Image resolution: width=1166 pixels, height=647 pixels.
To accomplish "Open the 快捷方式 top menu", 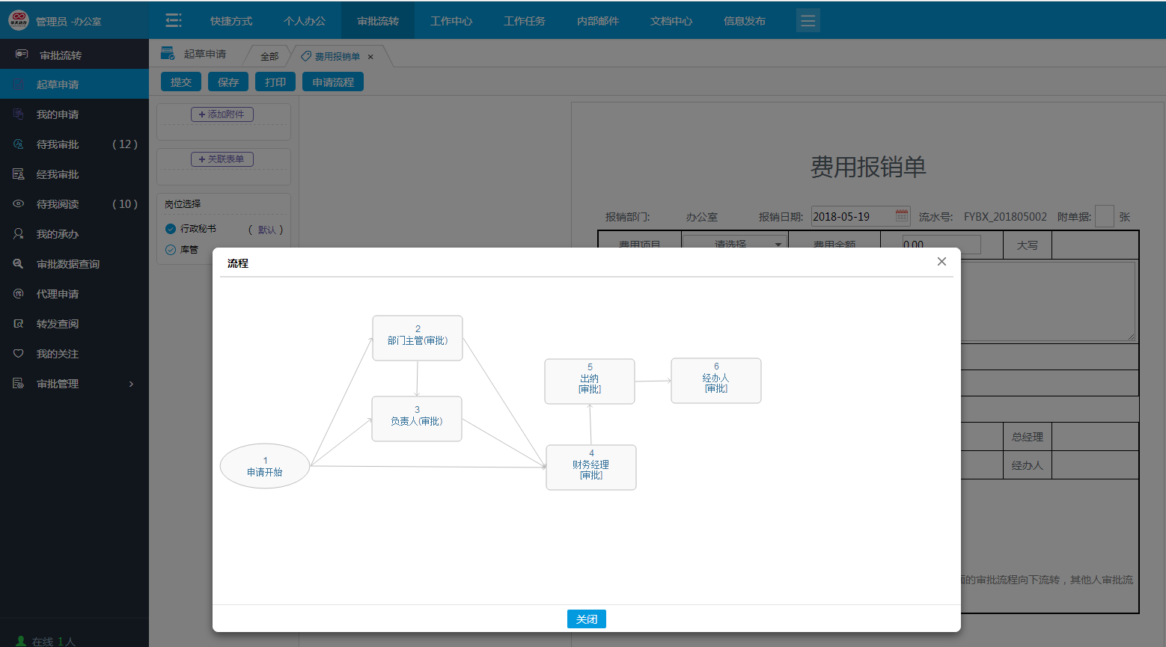I will 231,21.
